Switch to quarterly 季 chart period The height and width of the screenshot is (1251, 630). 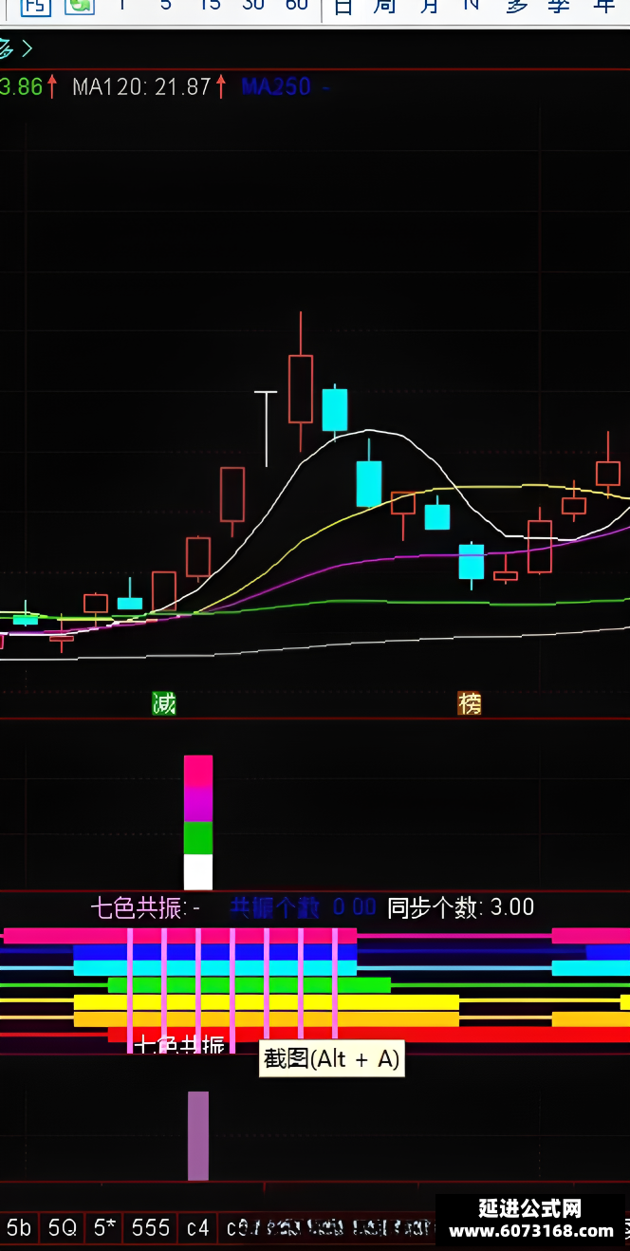click(x=560, y=7)
